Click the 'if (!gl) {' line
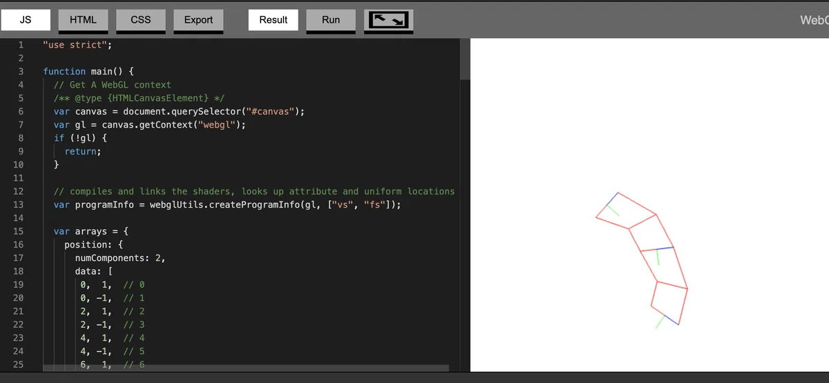The image size is (829, 383). click(x=80, y=138)
